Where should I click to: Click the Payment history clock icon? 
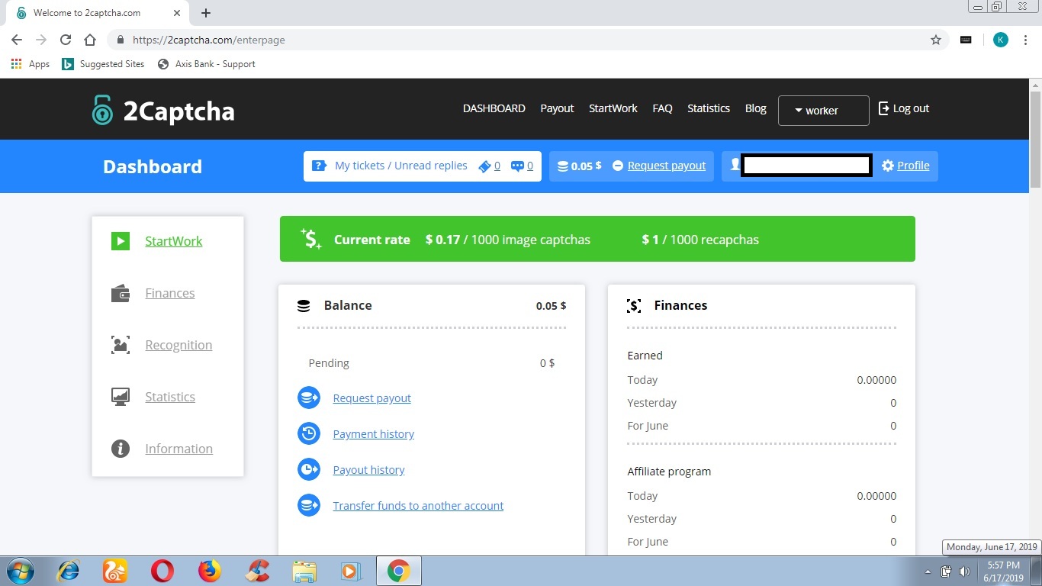click(309, 434)
